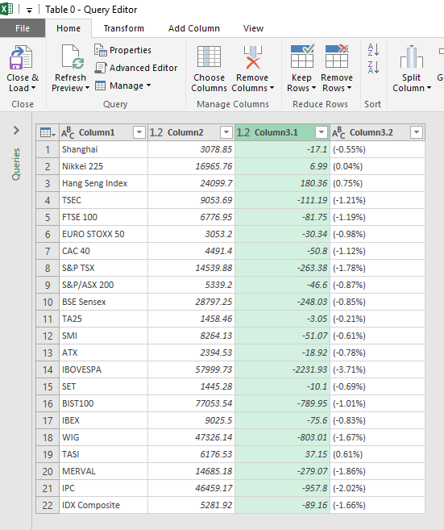The height and width of the screenshot is (530, 444).
Task: Click the Choose Columns icon
Action: [x=209, y=56]
